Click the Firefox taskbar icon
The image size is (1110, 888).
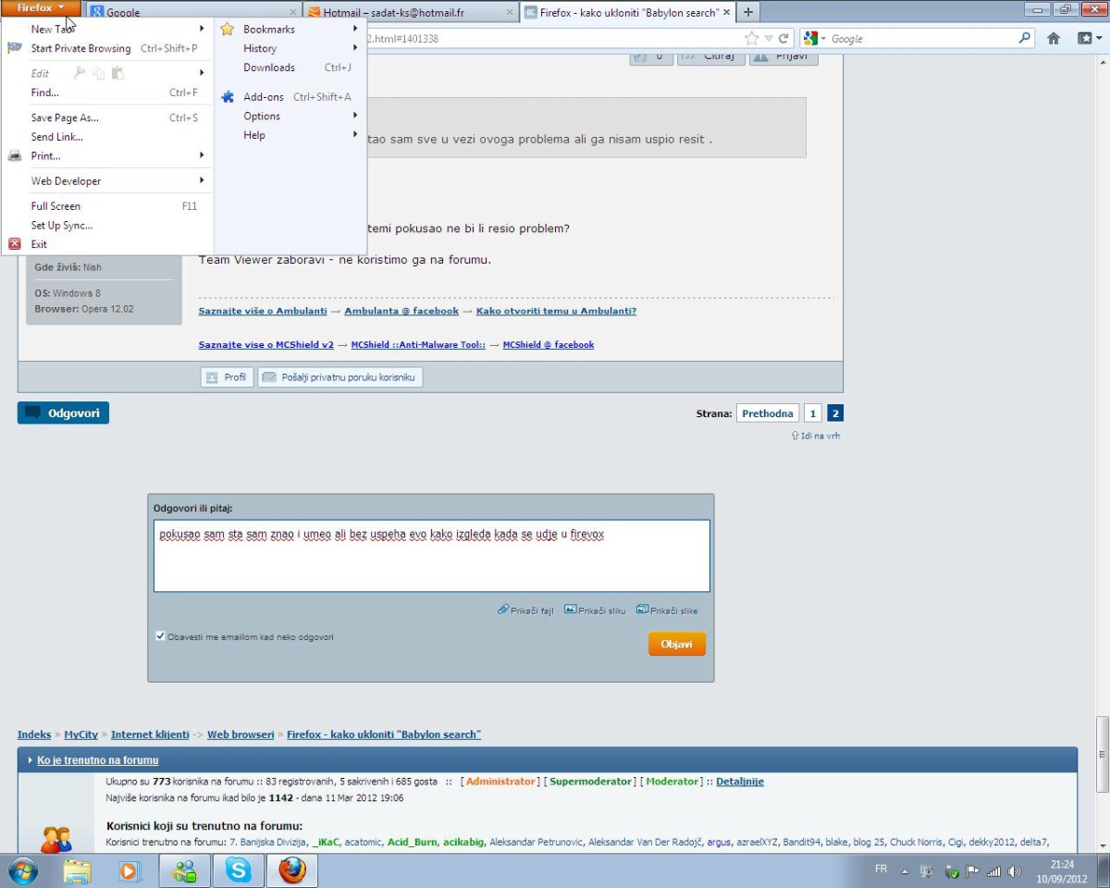pyautogui.click(x=292, y=870)
